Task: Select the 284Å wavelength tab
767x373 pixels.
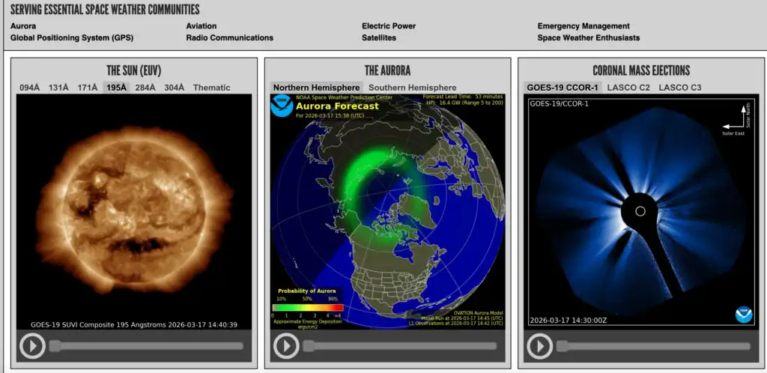Action: click(145, 88)
